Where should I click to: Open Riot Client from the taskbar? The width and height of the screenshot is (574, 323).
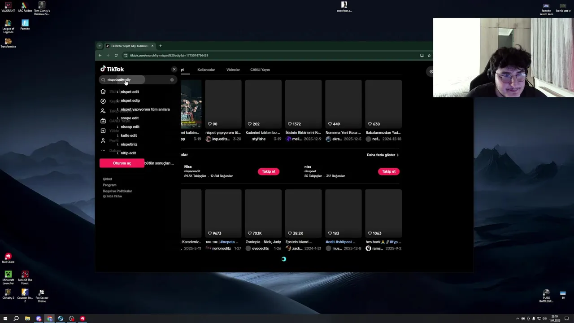pyautogui.click(x=83, y=319)
